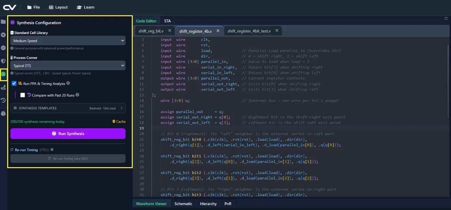
Task: Switch to shift_register_4bit_test.v file tab
Action: (x=249, y=31)
